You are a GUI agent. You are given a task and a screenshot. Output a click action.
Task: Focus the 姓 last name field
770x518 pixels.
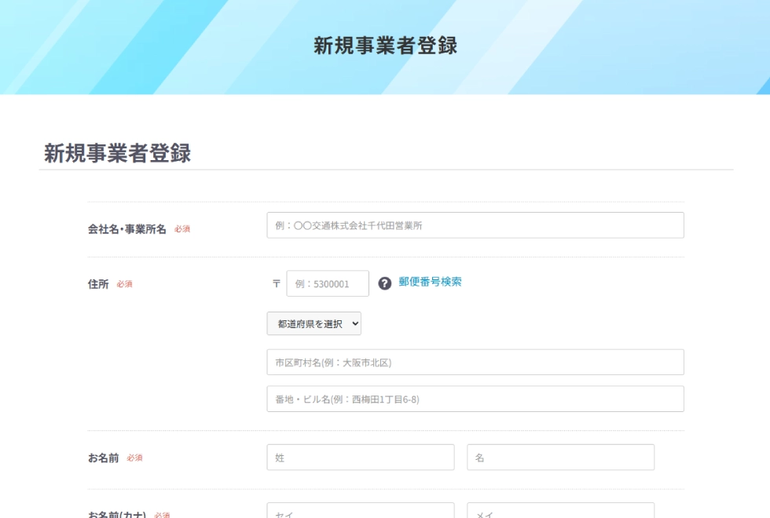tap(361, 458)
